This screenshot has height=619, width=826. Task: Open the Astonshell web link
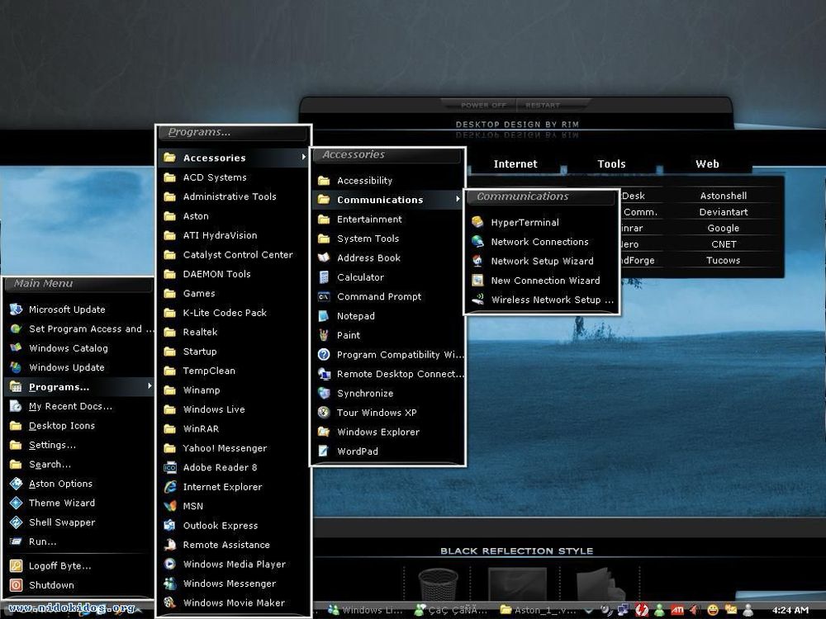coord(724,196)
